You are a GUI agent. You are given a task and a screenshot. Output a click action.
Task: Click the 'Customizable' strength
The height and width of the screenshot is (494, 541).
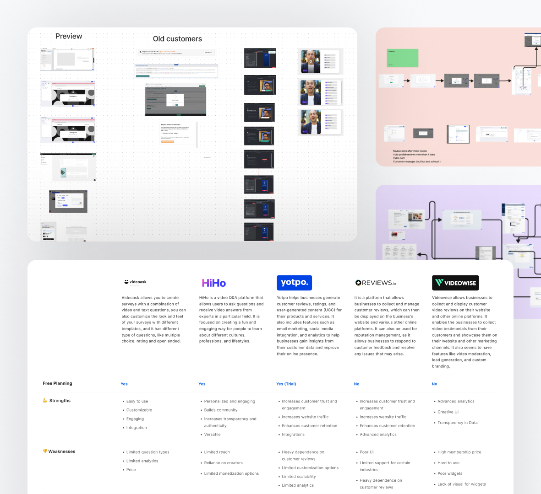click(139, 410)
